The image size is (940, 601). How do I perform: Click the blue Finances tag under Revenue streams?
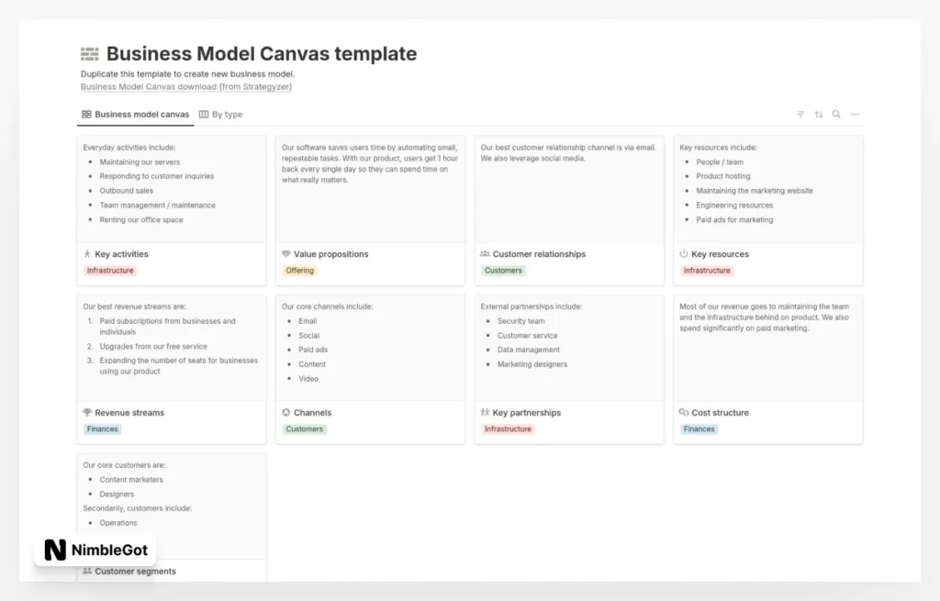[101, 428]
